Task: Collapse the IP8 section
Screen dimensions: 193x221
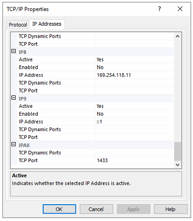Action: (14, 51)
